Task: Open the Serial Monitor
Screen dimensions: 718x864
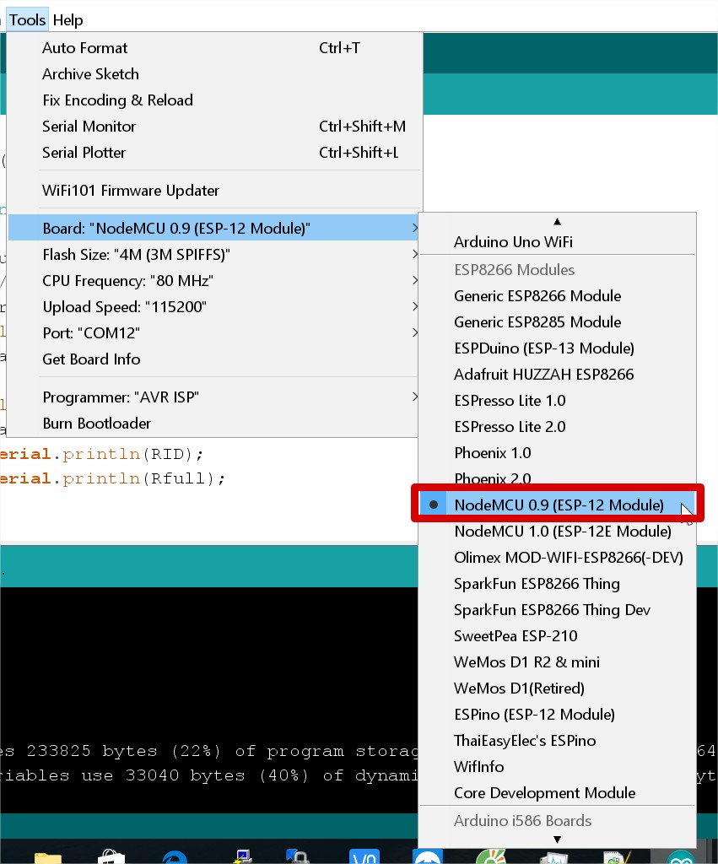Action: coord(214,127)
